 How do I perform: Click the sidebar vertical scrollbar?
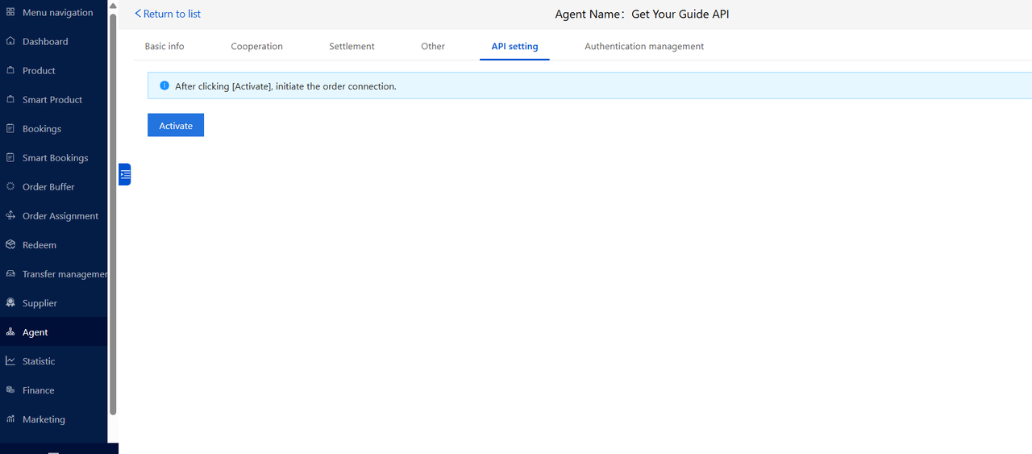tap(113, 210)
